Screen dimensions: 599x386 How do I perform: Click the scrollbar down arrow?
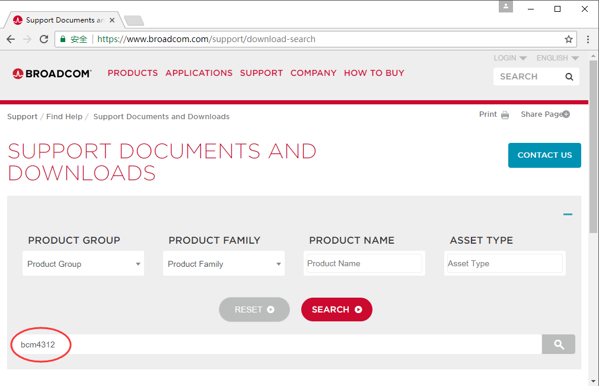(x=593, y=381)
